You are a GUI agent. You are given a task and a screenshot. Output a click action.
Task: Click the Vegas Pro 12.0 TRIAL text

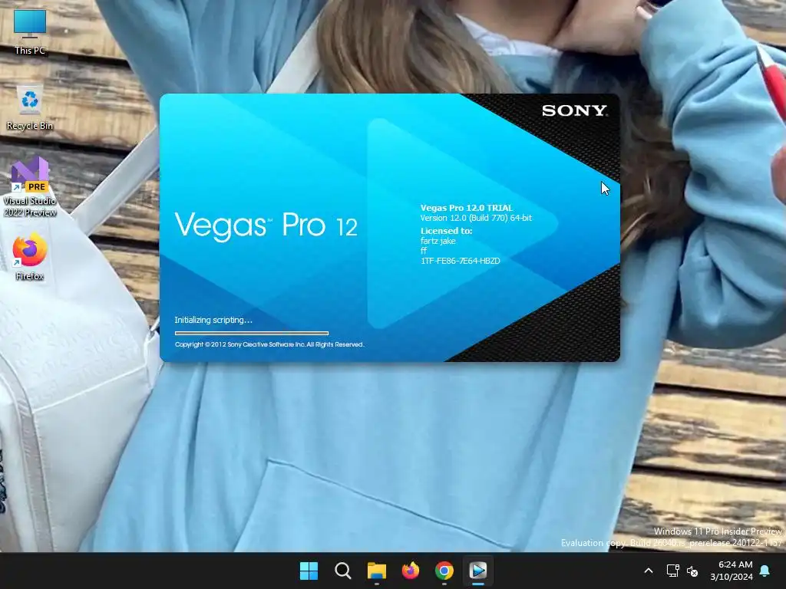[x=467, y=208]
